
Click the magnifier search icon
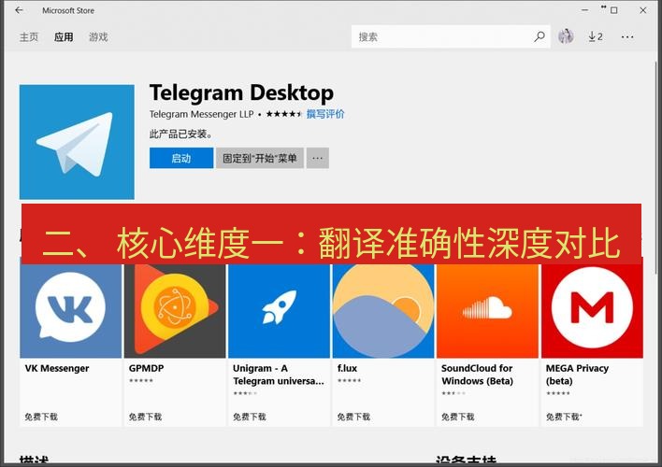click(540, 36)
